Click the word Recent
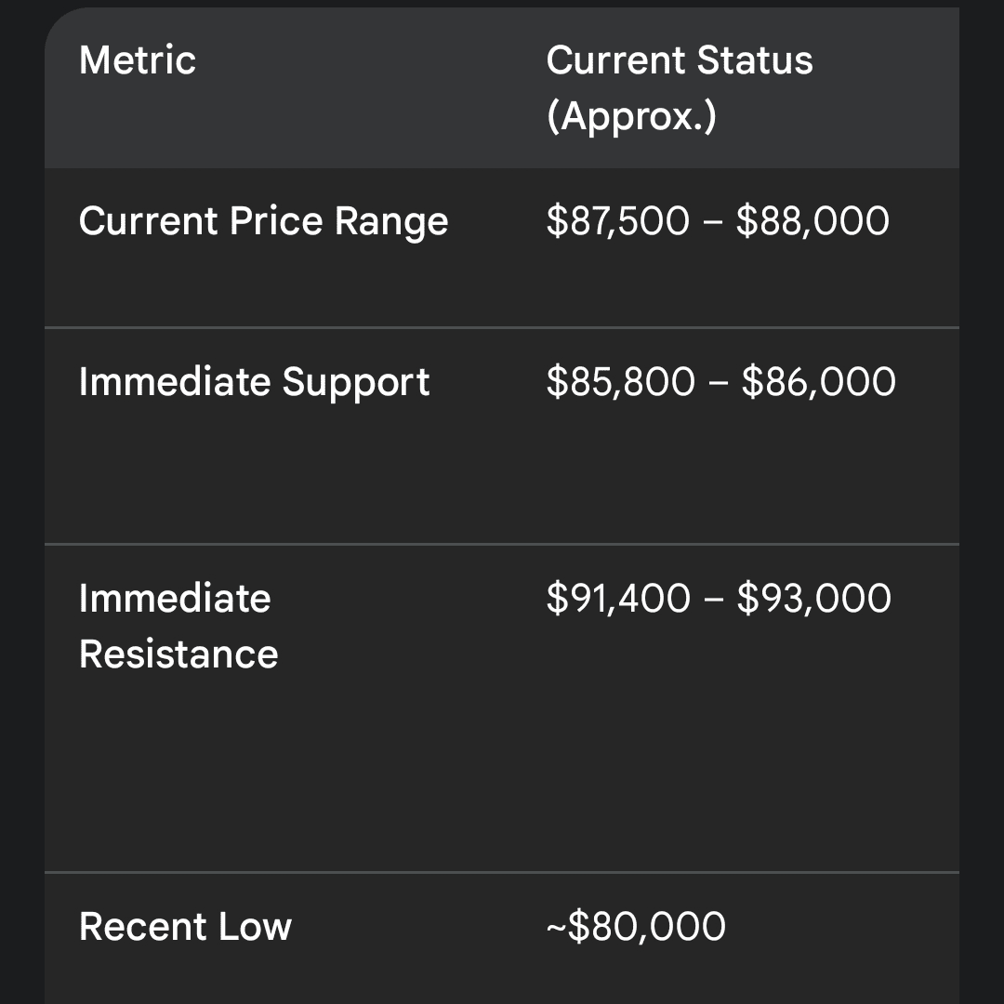The width and height of the screenshot is (1004, 1004). (139, 928)
